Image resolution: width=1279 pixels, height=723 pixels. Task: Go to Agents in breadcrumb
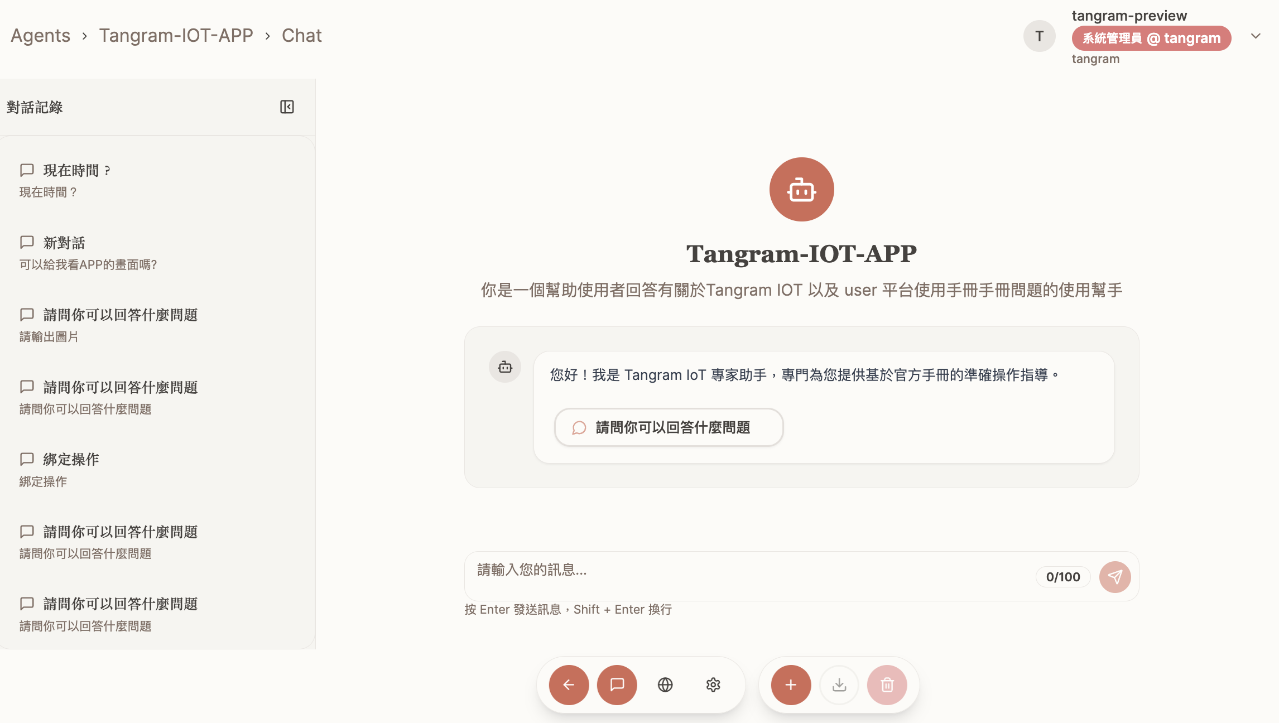[40, 35]
